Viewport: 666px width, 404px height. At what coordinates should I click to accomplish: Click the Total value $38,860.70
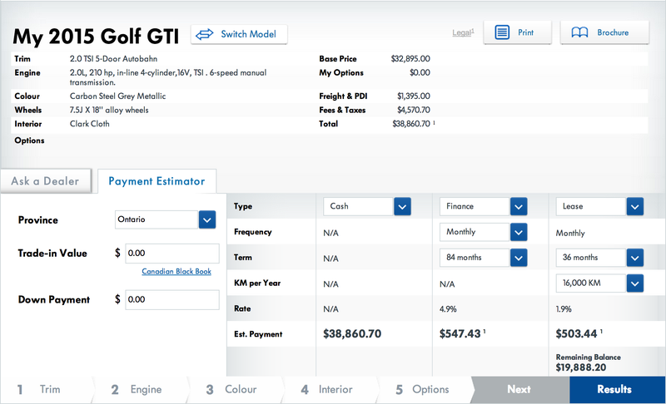[x=411, y=124]
